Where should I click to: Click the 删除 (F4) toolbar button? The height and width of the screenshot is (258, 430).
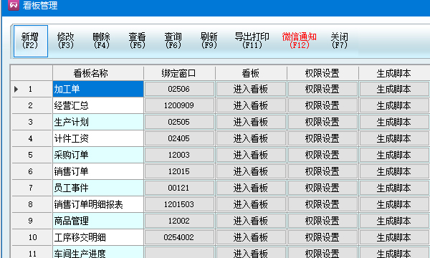102,41
